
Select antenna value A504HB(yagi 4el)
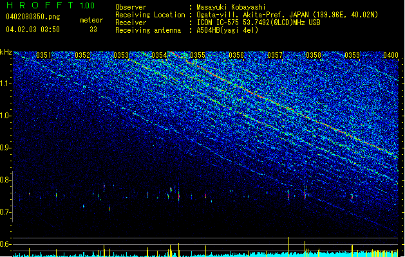point(227,30)
